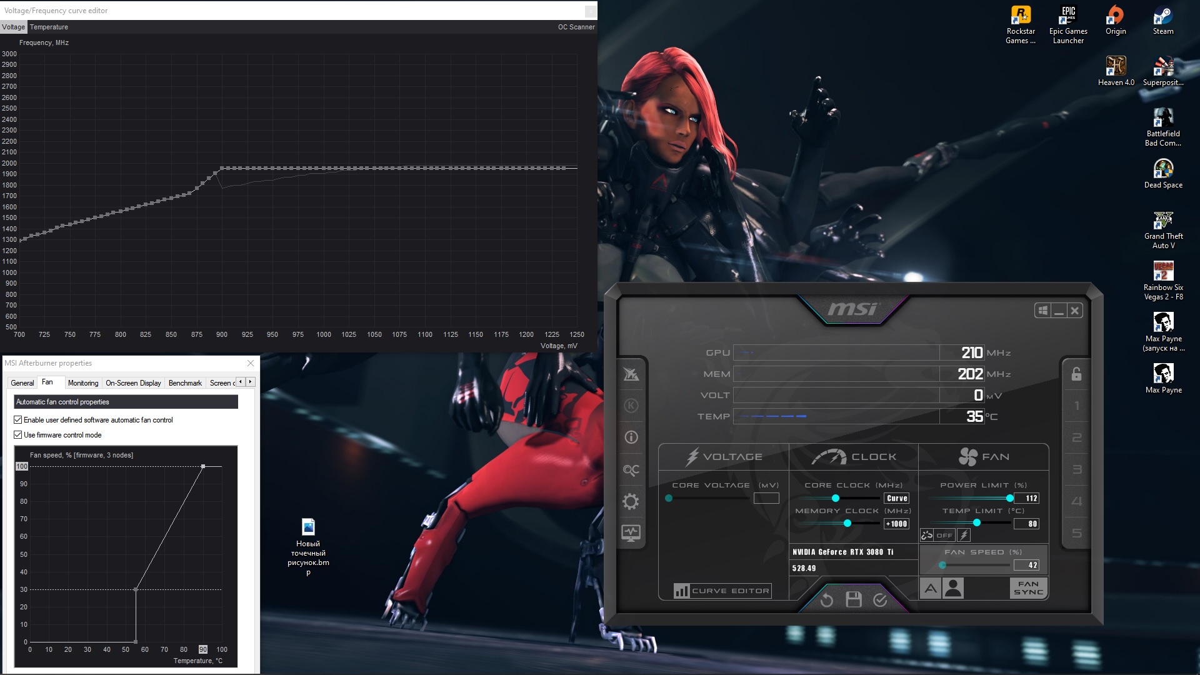Click the reset settings arrow icon
Image resolution: width=1200 pixels, height=675 pixels.
tap(826, 600)
